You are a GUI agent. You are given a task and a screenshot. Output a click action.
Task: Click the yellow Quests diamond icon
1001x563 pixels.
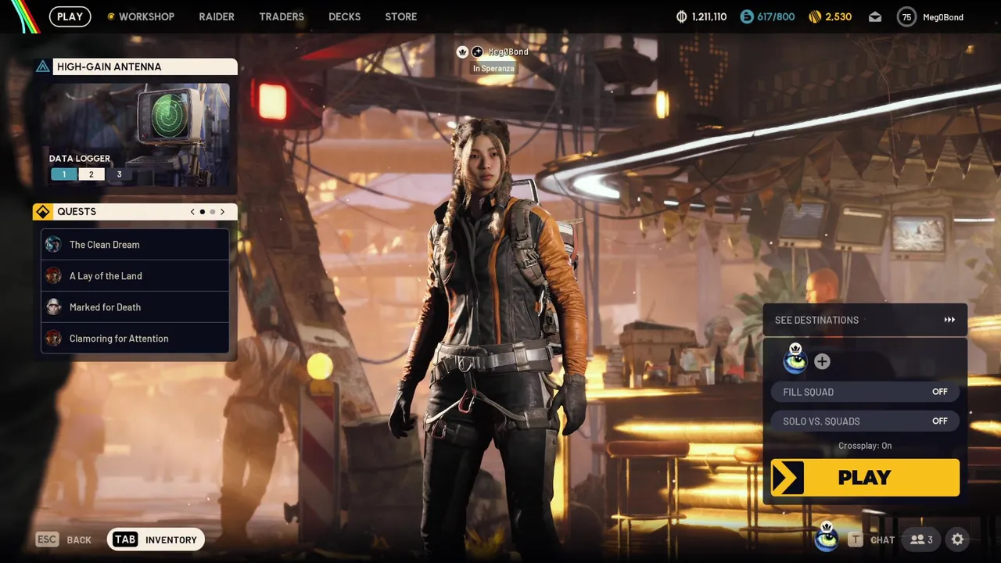click(43, 212)
